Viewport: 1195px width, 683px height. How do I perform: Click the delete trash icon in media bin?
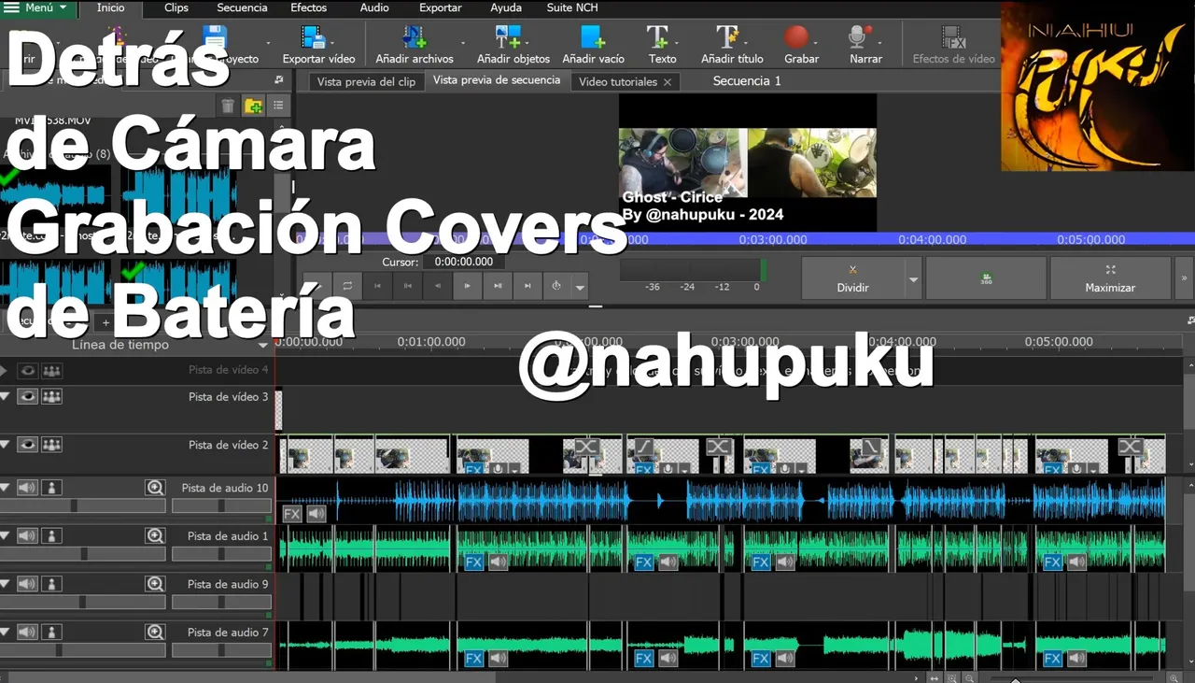(228, 106)
